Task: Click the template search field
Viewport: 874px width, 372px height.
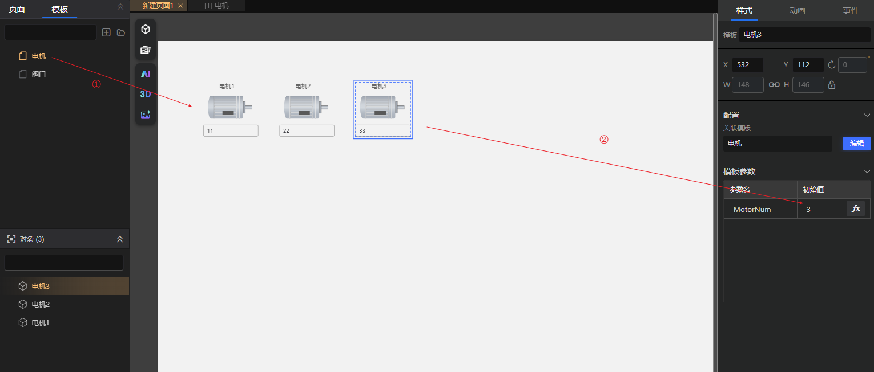Action: [x=50, y=32]
